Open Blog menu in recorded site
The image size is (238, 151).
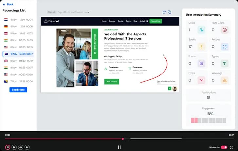[x=136, y=21]
